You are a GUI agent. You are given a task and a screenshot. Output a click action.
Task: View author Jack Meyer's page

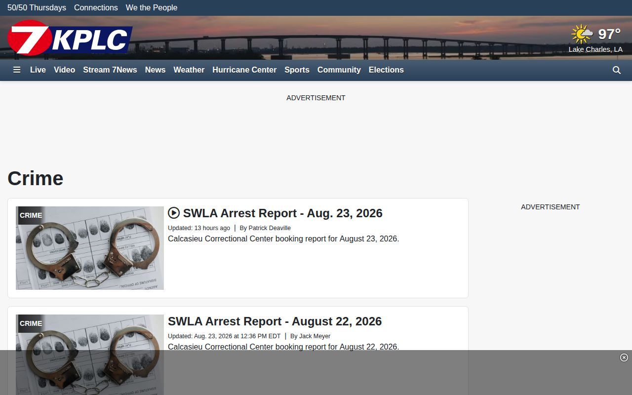[315, 336]
